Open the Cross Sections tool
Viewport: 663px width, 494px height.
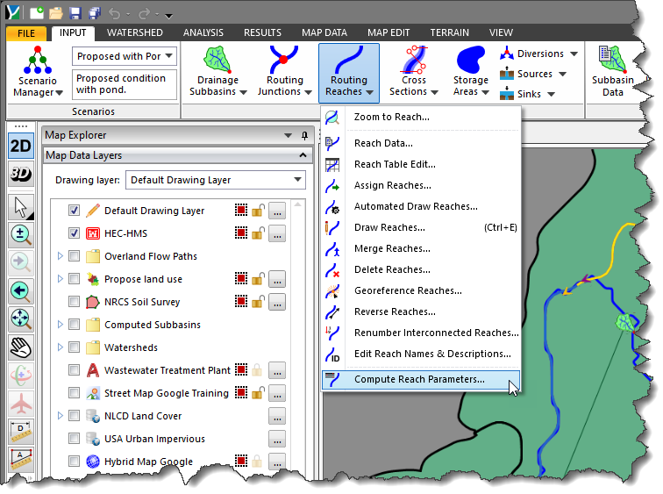point(414,71)
